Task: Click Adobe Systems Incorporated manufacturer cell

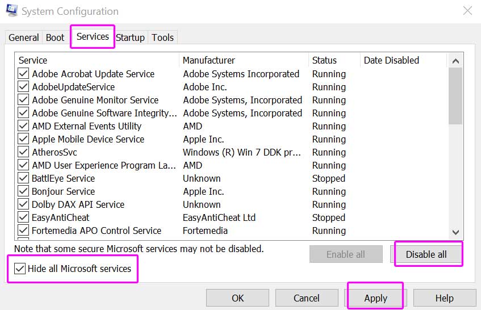Action: tap(241, 74)
